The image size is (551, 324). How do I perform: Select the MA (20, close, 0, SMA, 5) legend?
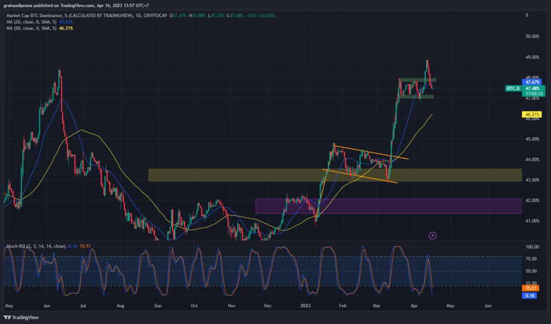31,22
